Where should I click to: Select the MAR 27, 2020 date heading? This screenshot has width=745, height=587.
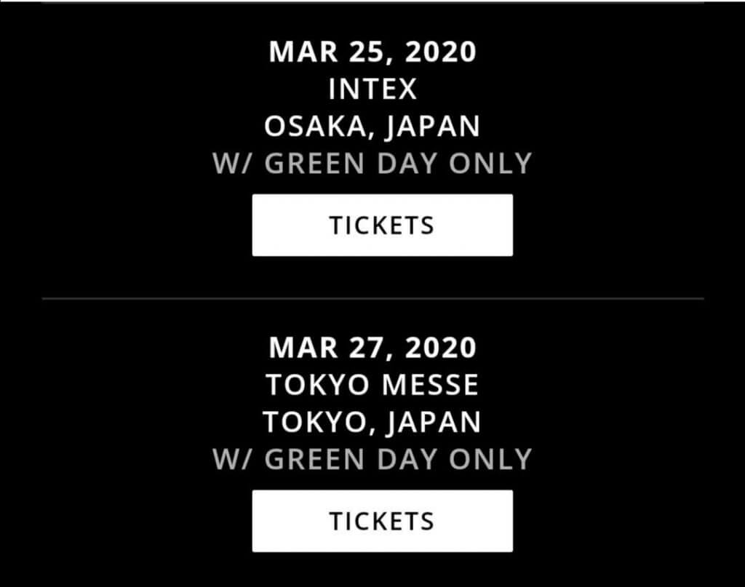[372, 348]
